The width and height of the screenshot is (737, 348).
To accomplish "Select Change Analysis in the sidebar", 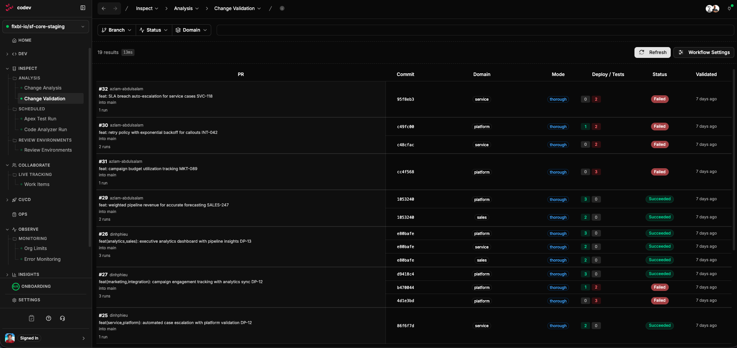I will [x=42, y=88].
